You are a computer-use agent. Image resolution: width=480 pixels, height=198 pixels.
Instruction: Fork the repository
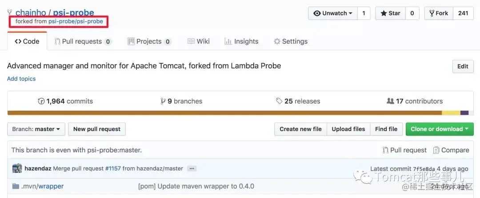[x=438, y=13]
